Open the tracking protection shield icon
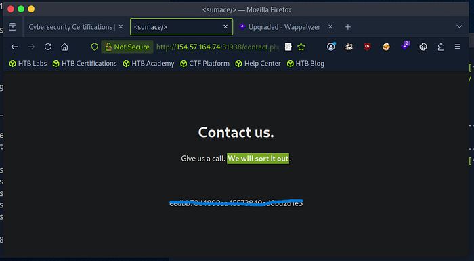474x261 pixels. [95, 47]
